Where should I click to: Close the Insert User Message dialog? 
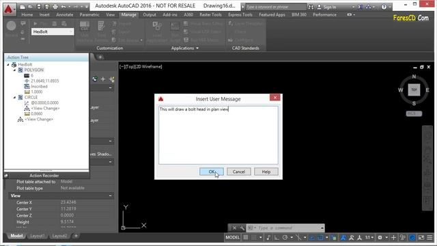click(275, 97)
